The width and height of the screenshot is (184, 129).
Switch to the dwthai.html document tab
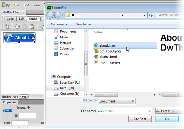pyautogui.click(x=11, y=12)
